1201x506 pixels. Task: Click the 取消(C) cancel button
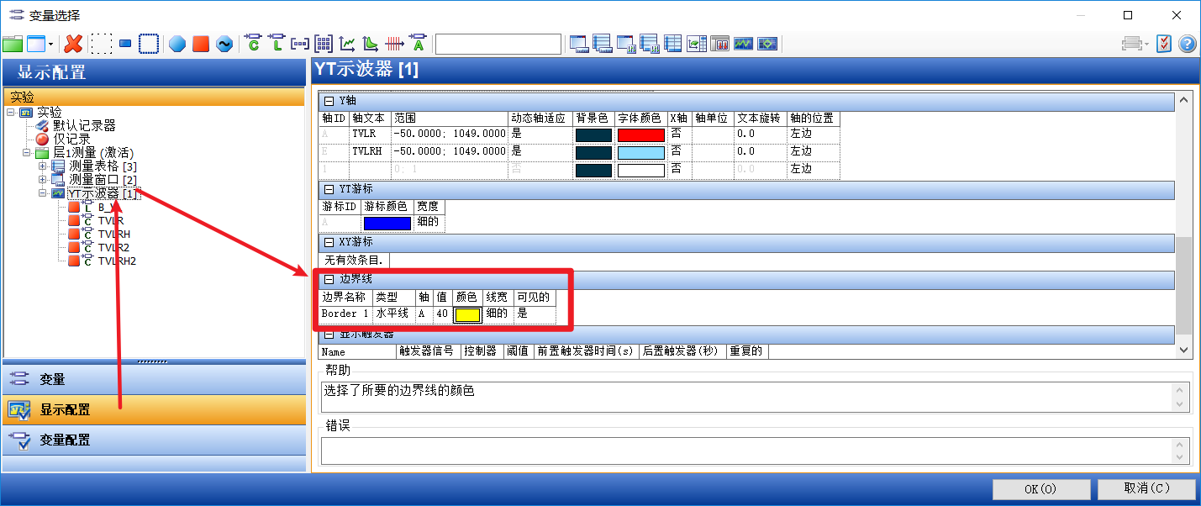coord(1146,489)
